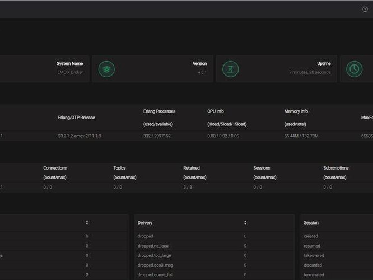Click the 'Session' table header
The image size is (373, 280).
(311, 223)
